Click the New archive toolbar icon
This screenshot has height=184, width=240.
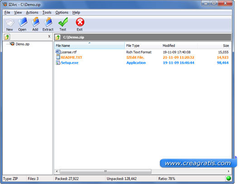pos(10,23)
